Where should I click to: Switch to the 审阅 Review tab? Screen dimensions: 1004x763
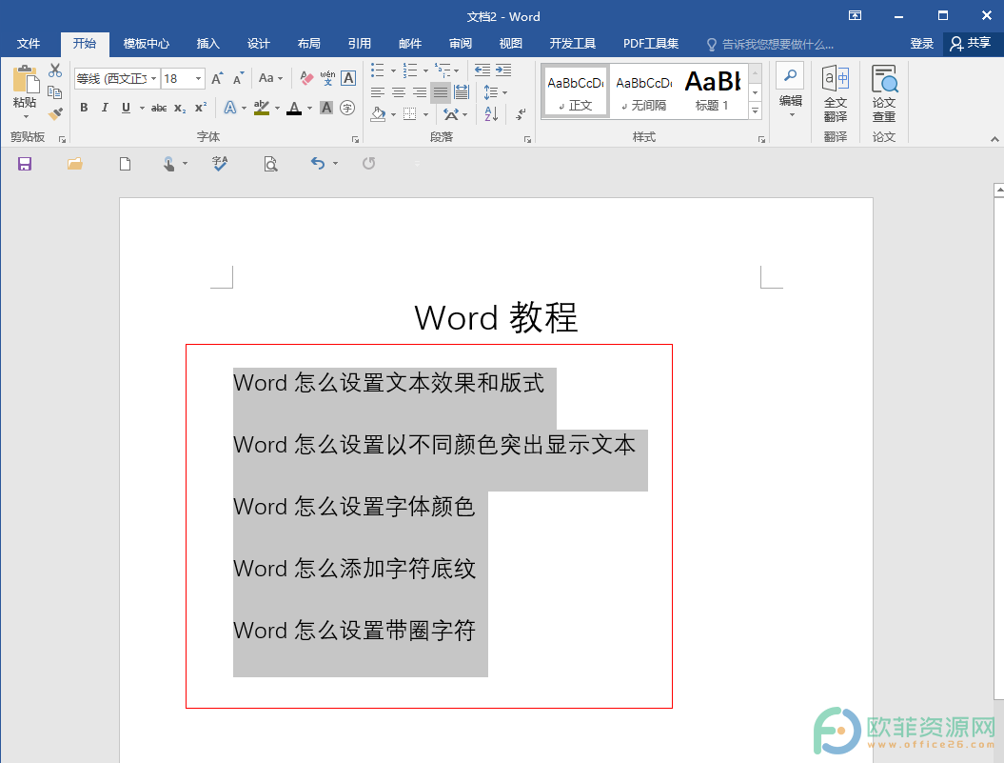(x=461, y=44)
